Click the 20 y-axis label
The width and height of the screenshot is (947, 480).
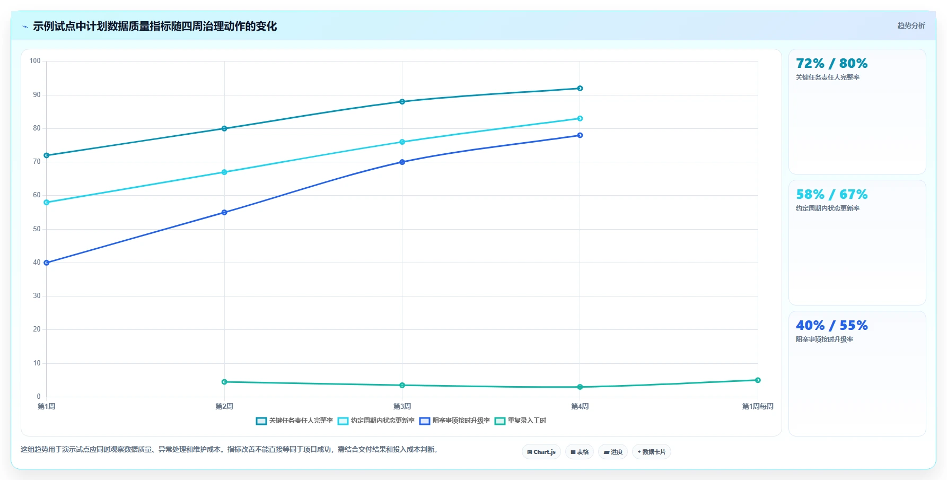tap(37, 329)
